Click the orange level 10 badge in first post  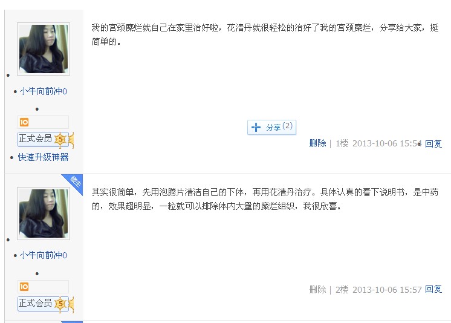click(24, 122)
